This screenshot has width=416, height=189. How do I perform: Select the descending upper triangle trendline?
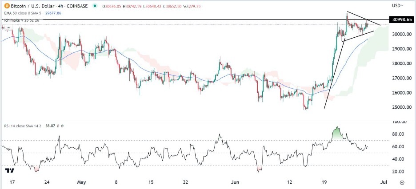pyautogui.click(x=364, y=18)
